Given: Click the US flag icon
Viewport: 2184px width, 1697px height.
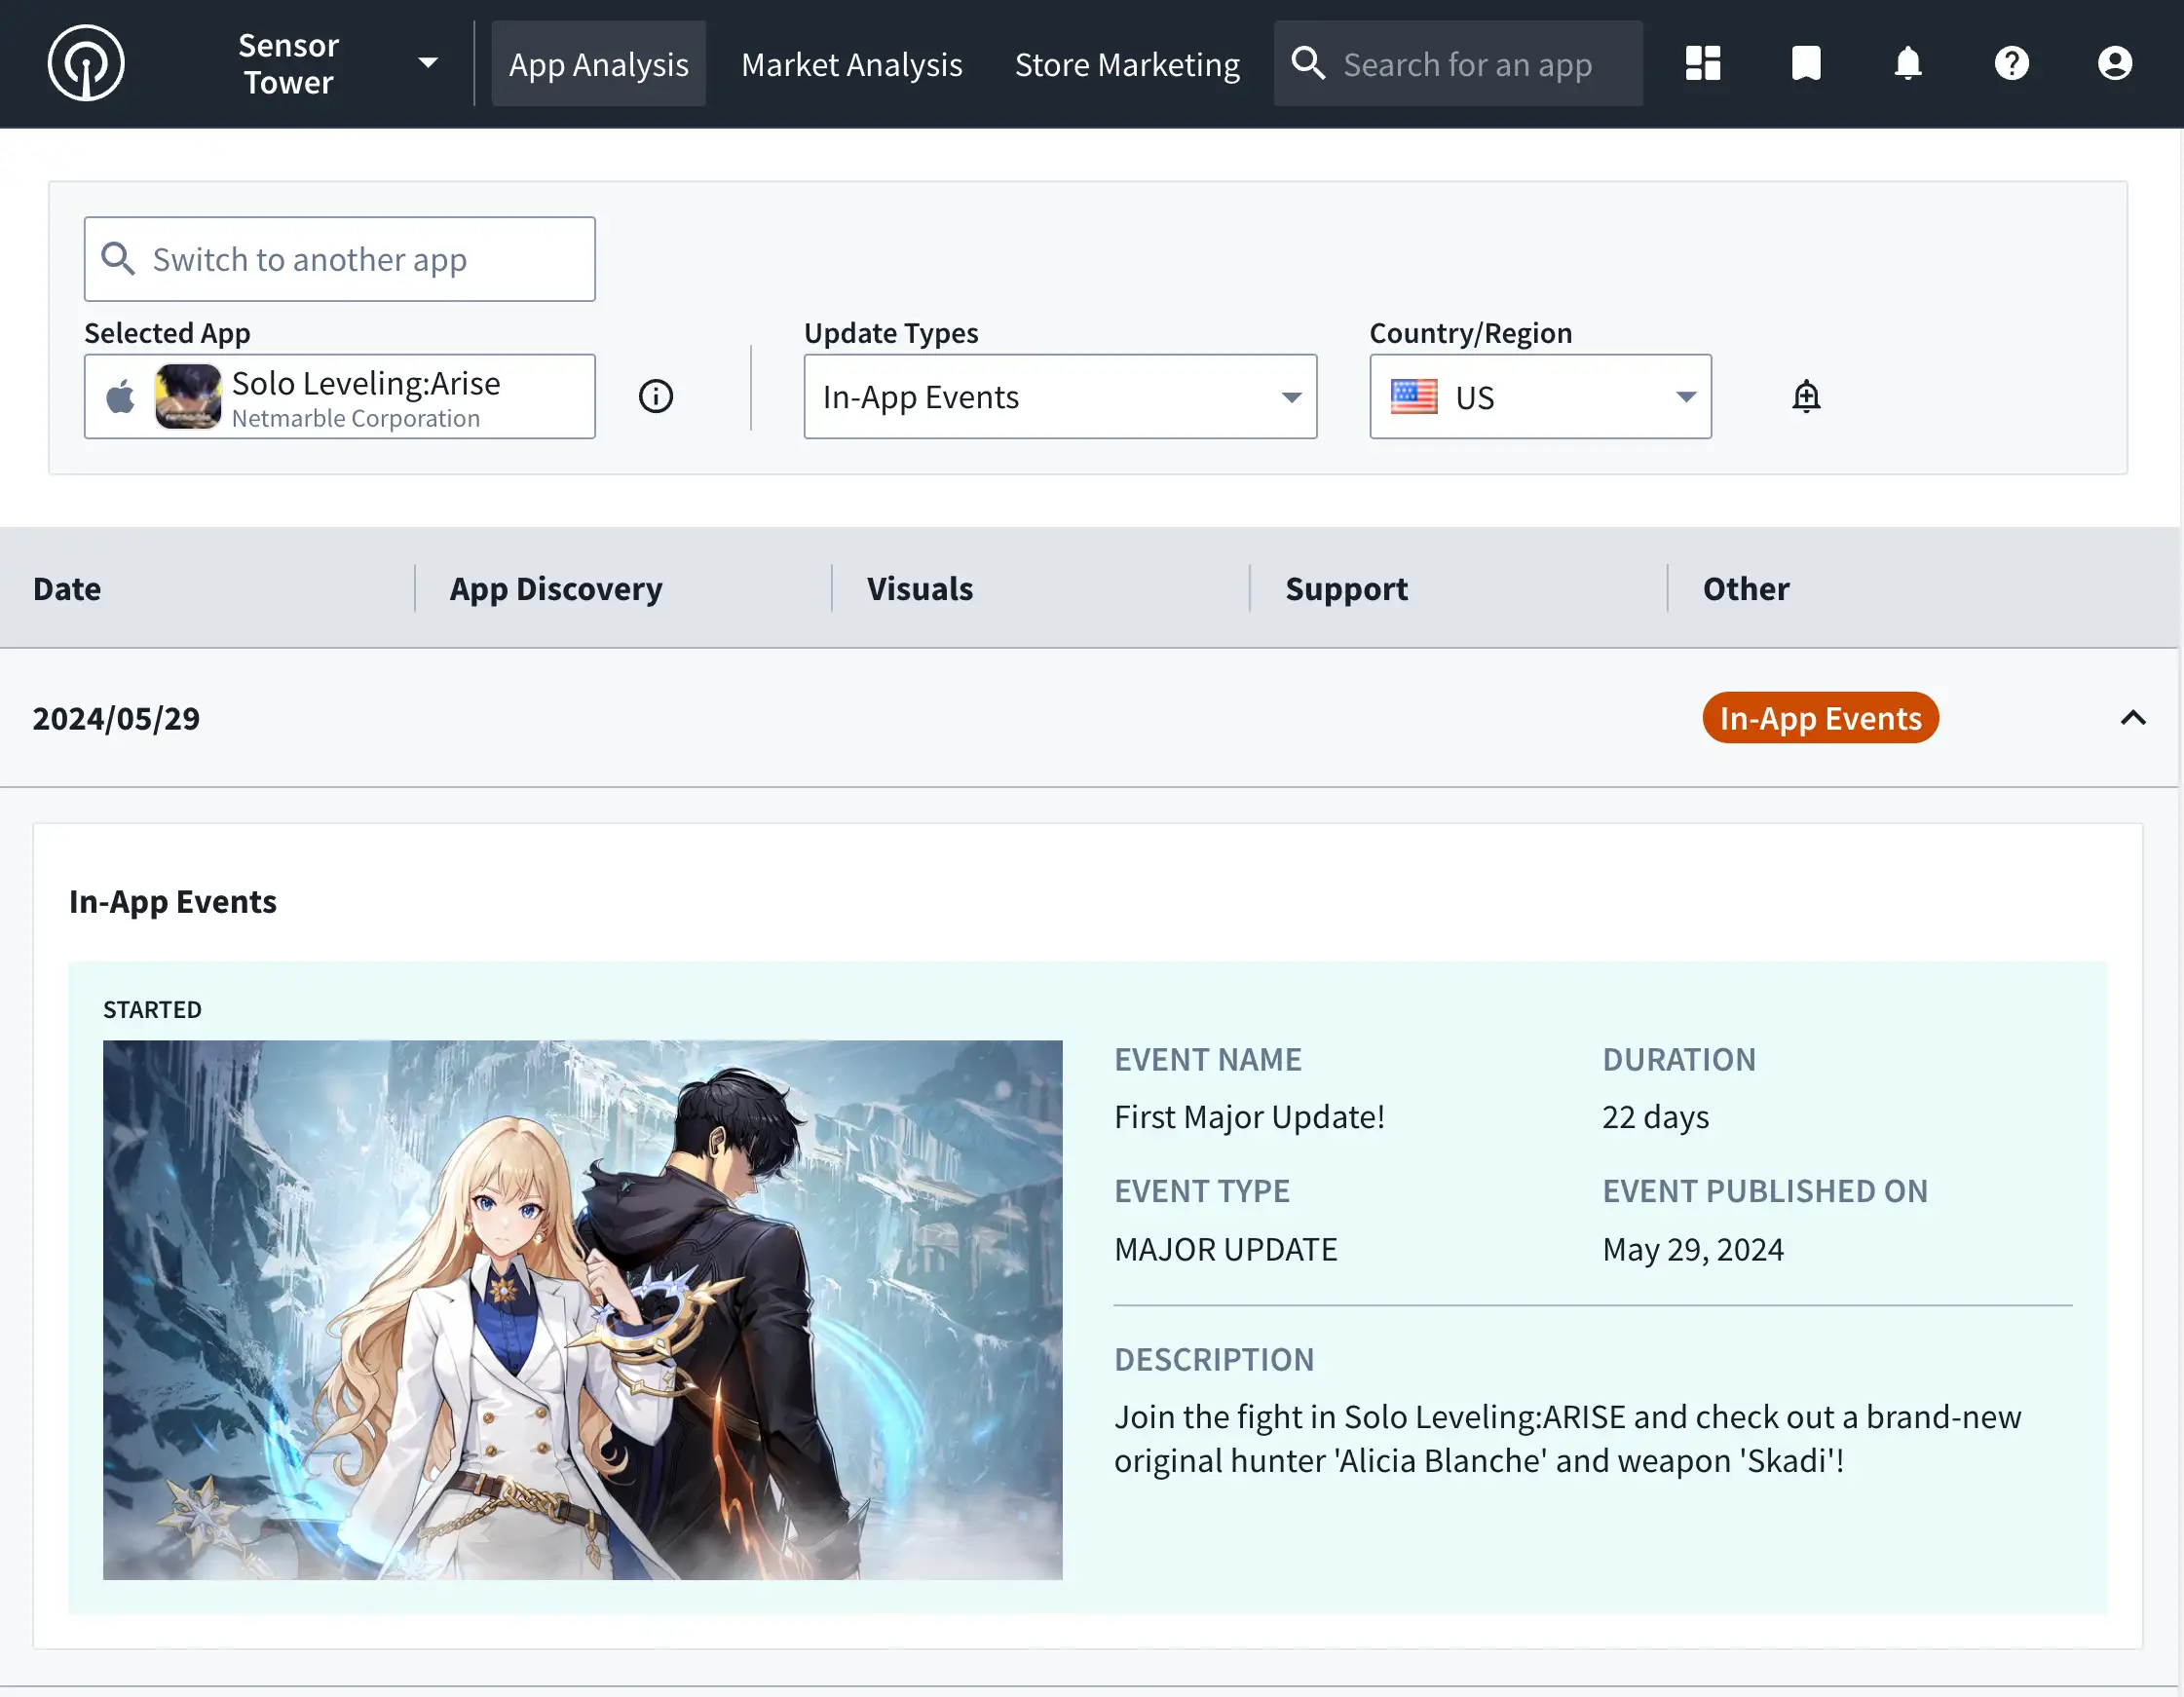Looking at the screenshot, I should (x=1414, y=397).
